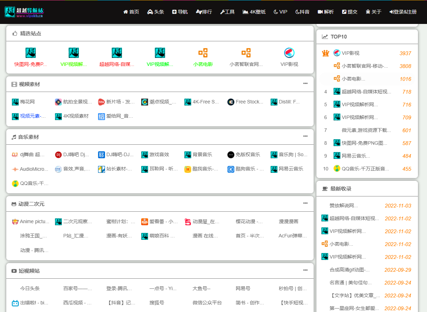Open the 4K视频素材 link
Image resolution: width=427 pixels, height=312 pixels.
(x=76, y=116)
